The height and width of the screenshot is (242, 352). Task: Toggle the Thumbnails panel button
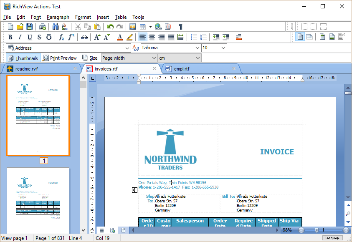pos(23,58)
